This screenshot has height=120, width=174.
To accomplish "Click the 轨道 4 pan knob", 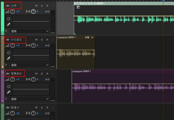I will [x=33, y=113].
